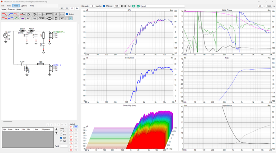Open the Tools menu
The height and width of the screenshot is (153, 276).
click(16, 6)
